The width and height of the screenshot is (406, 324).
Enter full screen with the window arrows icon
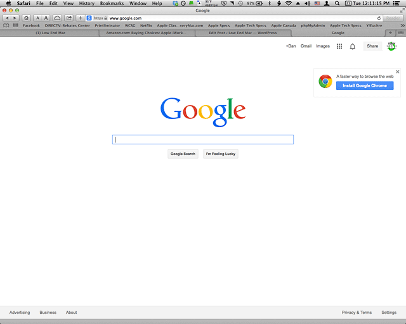point(402,11)
